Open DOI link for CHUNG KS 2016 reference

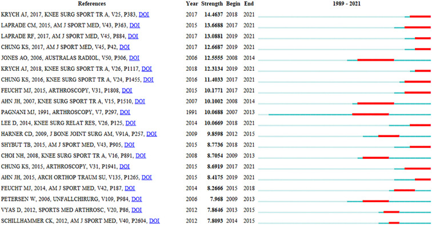click(x=148, y=80)
